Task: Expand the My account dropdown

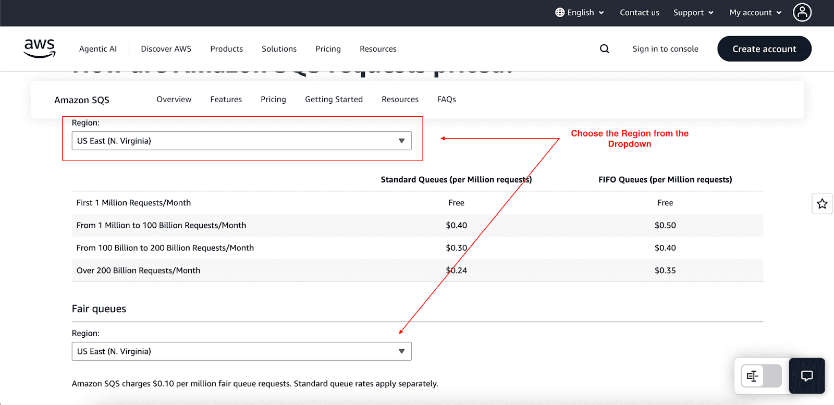Action: (755, 12)
